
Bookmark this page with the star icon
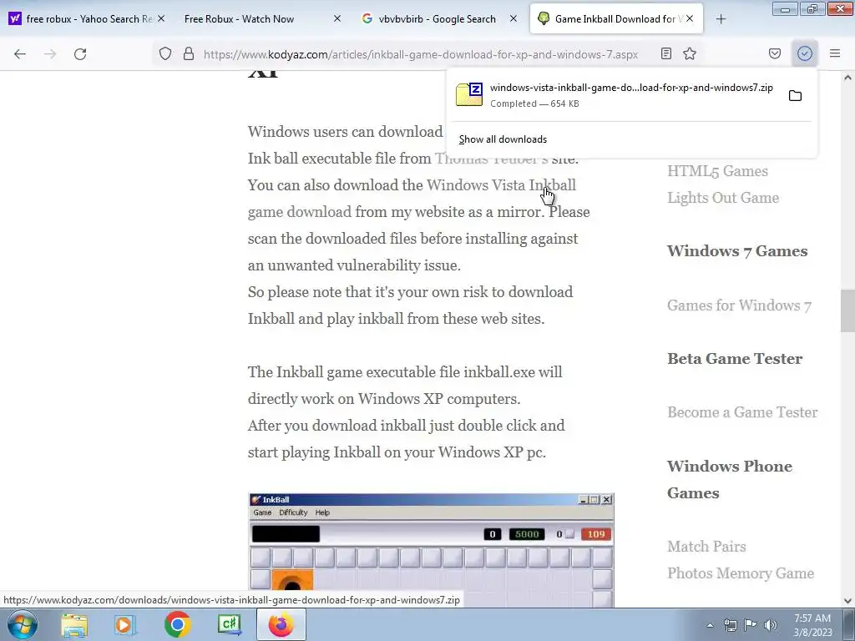pos(690,54)
